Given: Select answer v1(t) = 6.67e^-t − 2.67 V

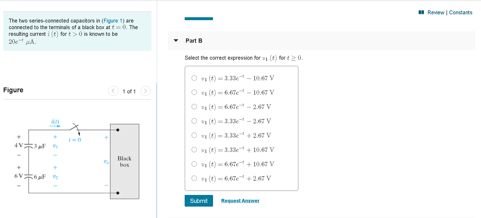Looking at the screenshot, I should click(194, 107).
